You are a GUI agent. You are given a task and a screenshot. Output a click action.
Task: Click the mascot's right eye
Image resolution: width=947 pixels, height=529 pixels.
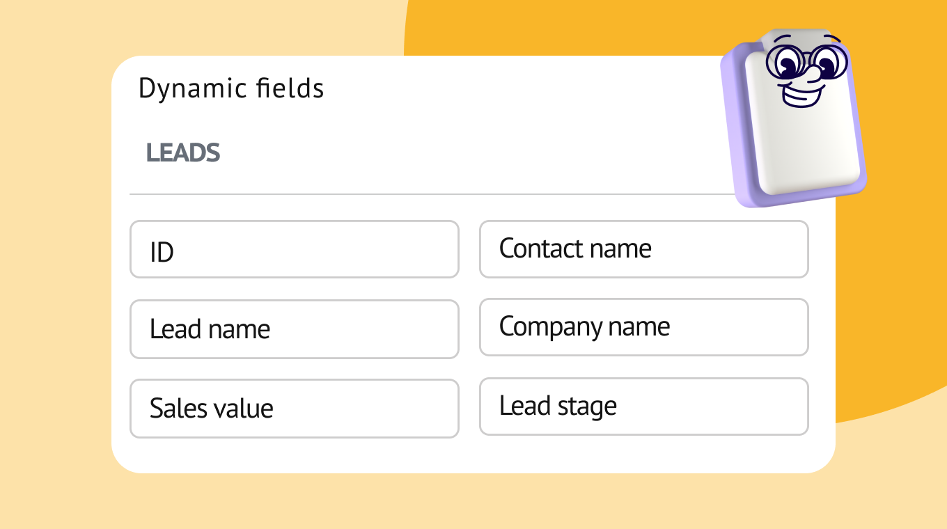click(826, 62)
